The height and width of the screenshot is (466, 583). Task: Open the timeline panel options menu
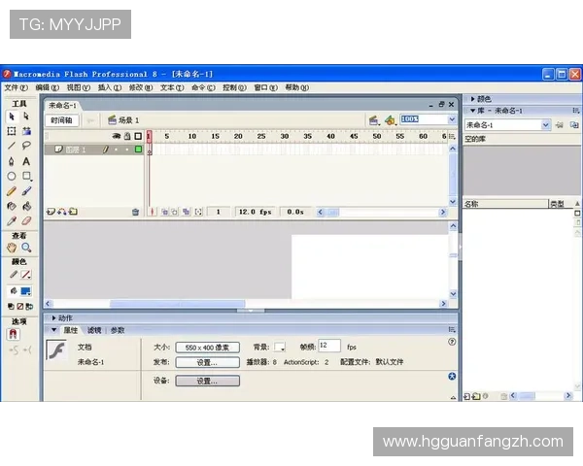452,136
